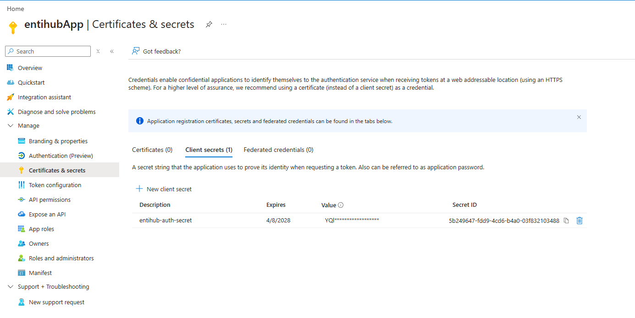The image size is (635, 318).
Task: Open the more options ellipsis beside the title
Action: point(224,24)
